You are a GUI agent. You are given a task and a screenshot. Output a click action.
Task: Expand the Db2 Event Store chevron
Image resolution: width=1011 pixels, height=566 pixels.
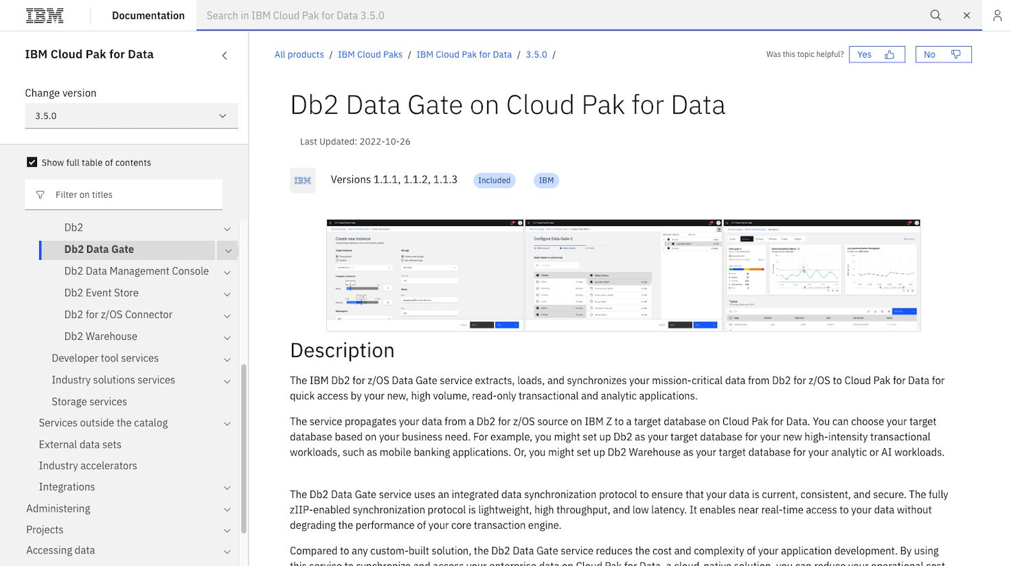point(227,295)
